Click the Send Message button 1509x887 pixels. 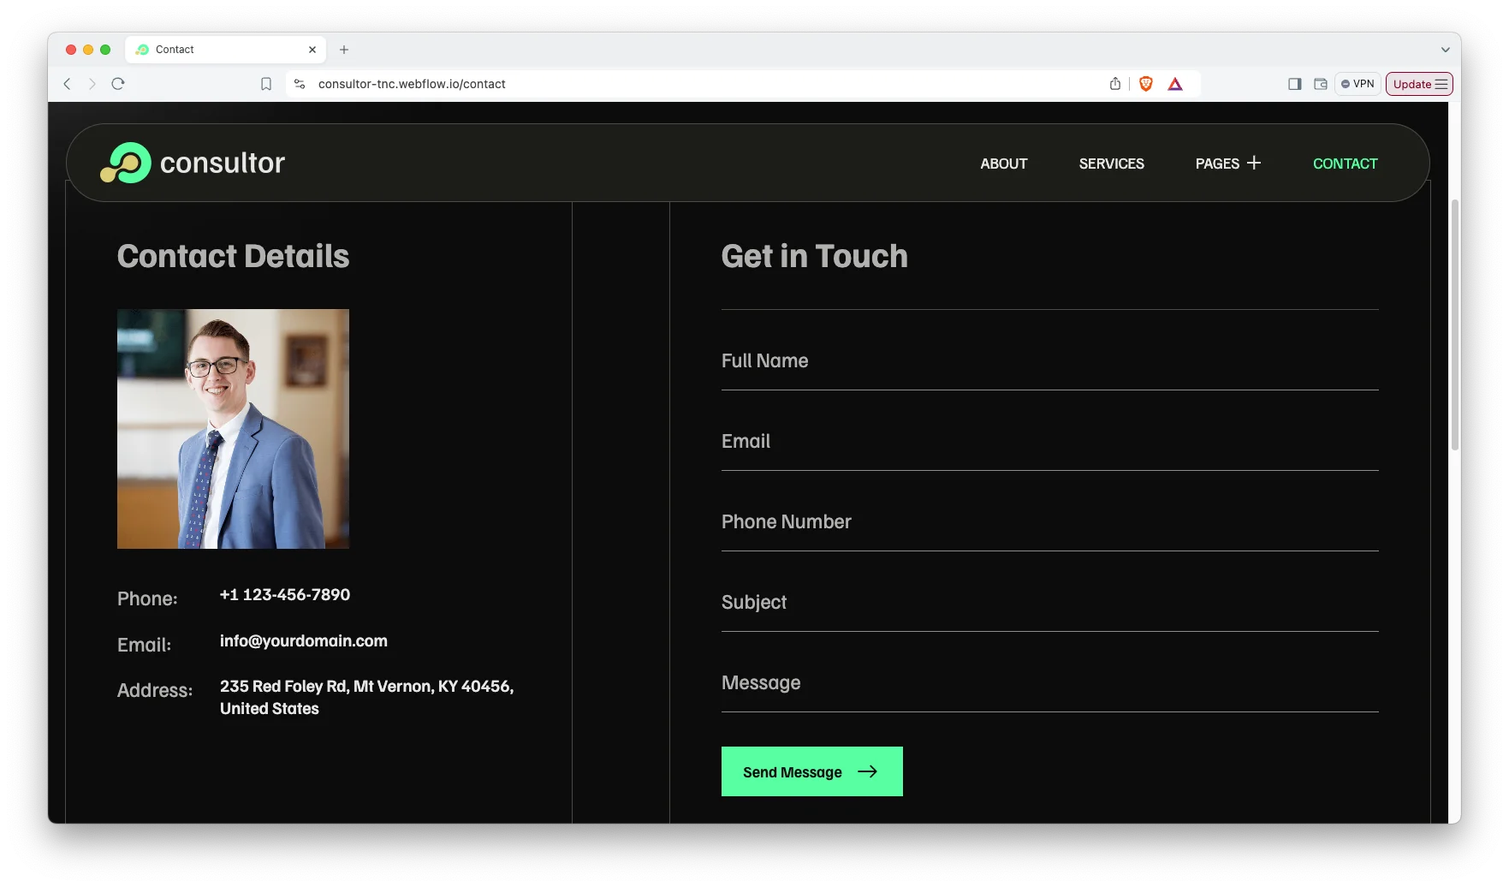click(811, 771)
